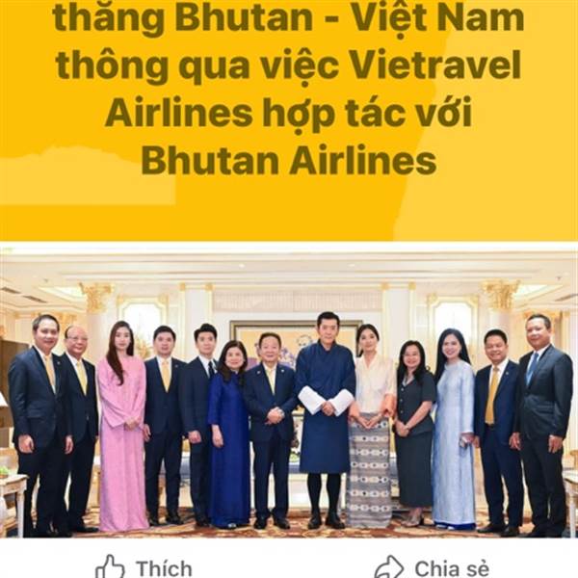Click the thumbs-up Like icon

tap(110, 566)
